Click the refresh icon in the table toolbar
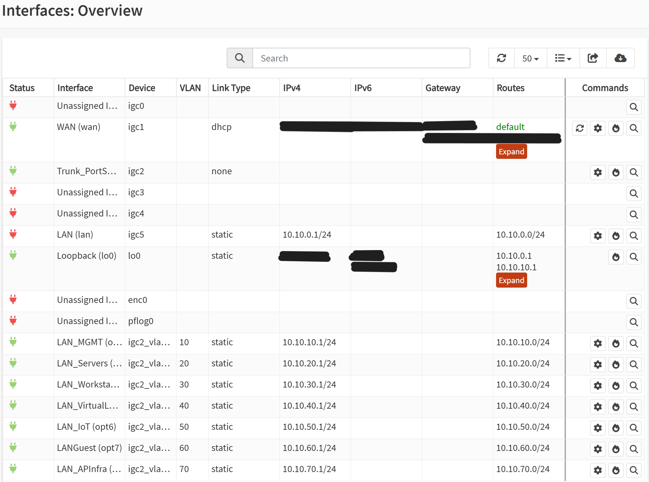 coord(501,58)
